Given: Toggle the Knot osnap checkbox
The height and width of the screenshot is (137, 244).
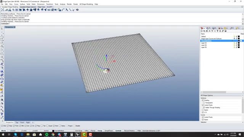Looking at the screenshot, I should (x=54, y=126).
